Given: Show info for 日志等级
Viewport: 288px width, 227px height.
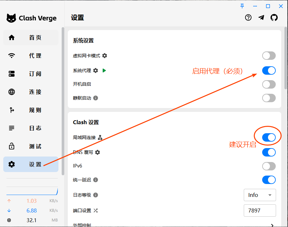Looking at the screenshot, I should pos(96,195).
